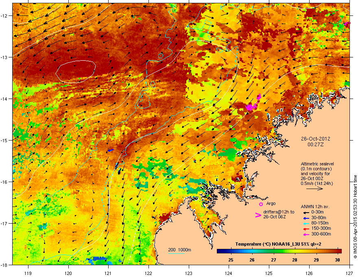Click the time label 00:27Z
The height and width of the screenshot is (277, 358).
pos(315,145)
